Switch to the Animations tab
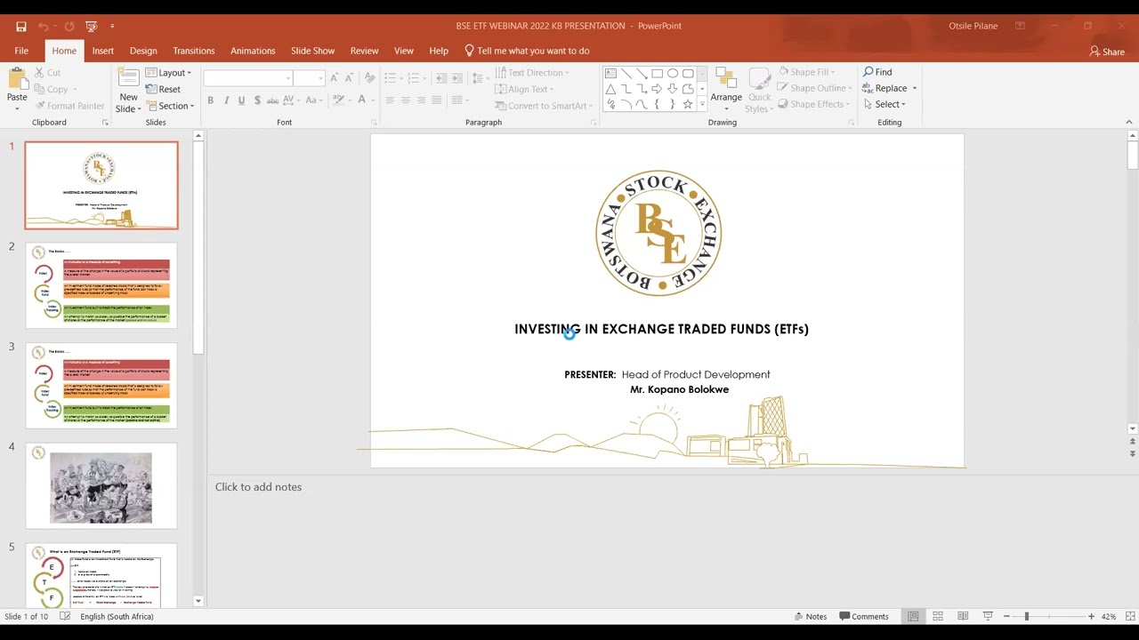This screenshot has height=640, width=1139. [253, 51]
